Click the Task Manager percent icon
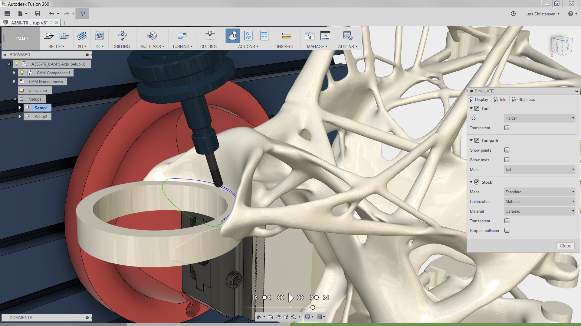 tap(325, 36)
